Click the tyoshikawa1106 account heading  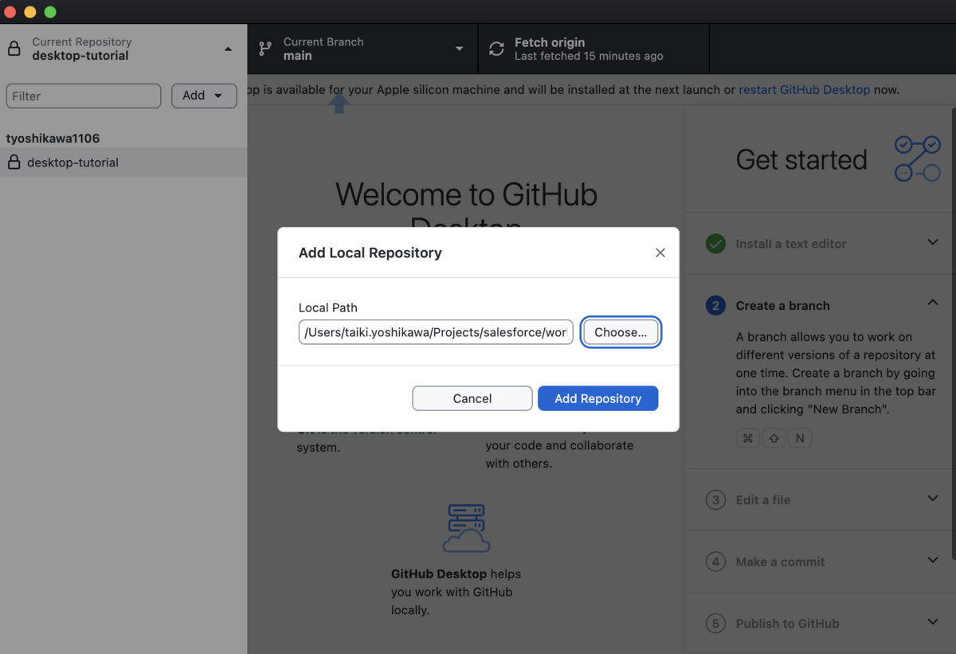(x=53, y=139)
